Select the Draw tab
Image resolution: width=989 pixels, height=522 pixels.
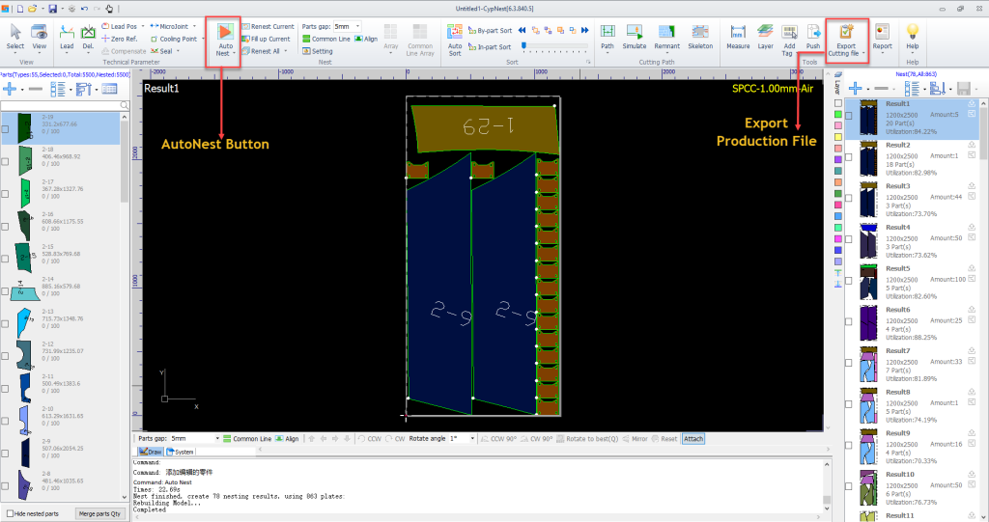150,452
